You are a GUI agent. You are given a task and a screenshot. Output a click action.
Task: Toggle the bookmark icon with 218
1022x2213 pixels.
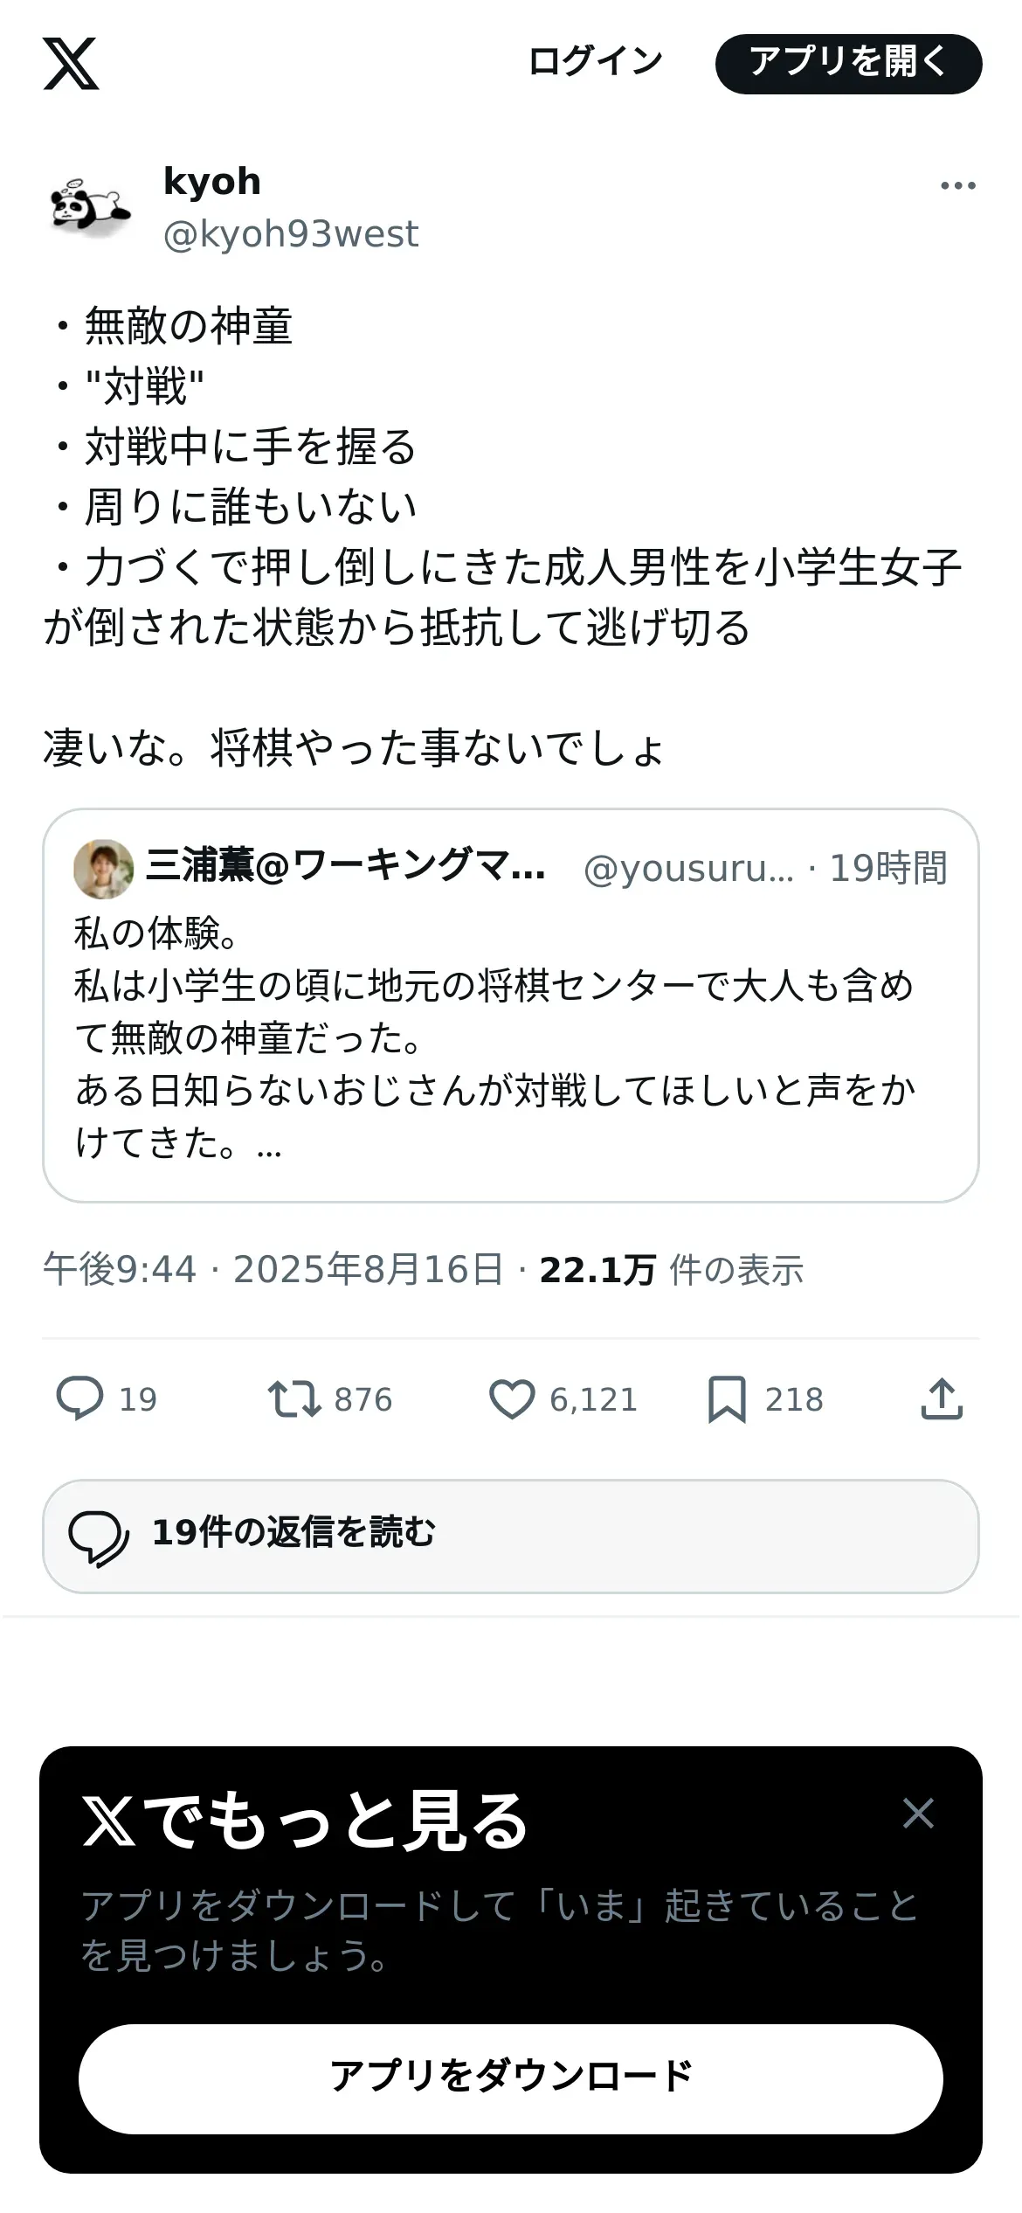727,1398
